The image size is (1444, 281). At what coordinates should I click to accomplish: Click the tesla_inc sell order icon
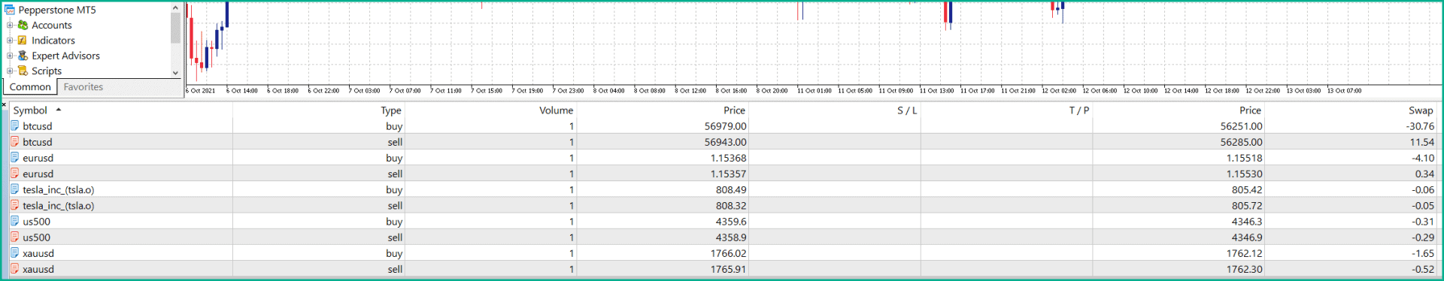pyautogui.click(x=14, y=205)
